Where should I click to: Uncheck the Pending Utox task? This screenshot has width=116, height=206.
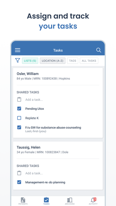[19, 109]
